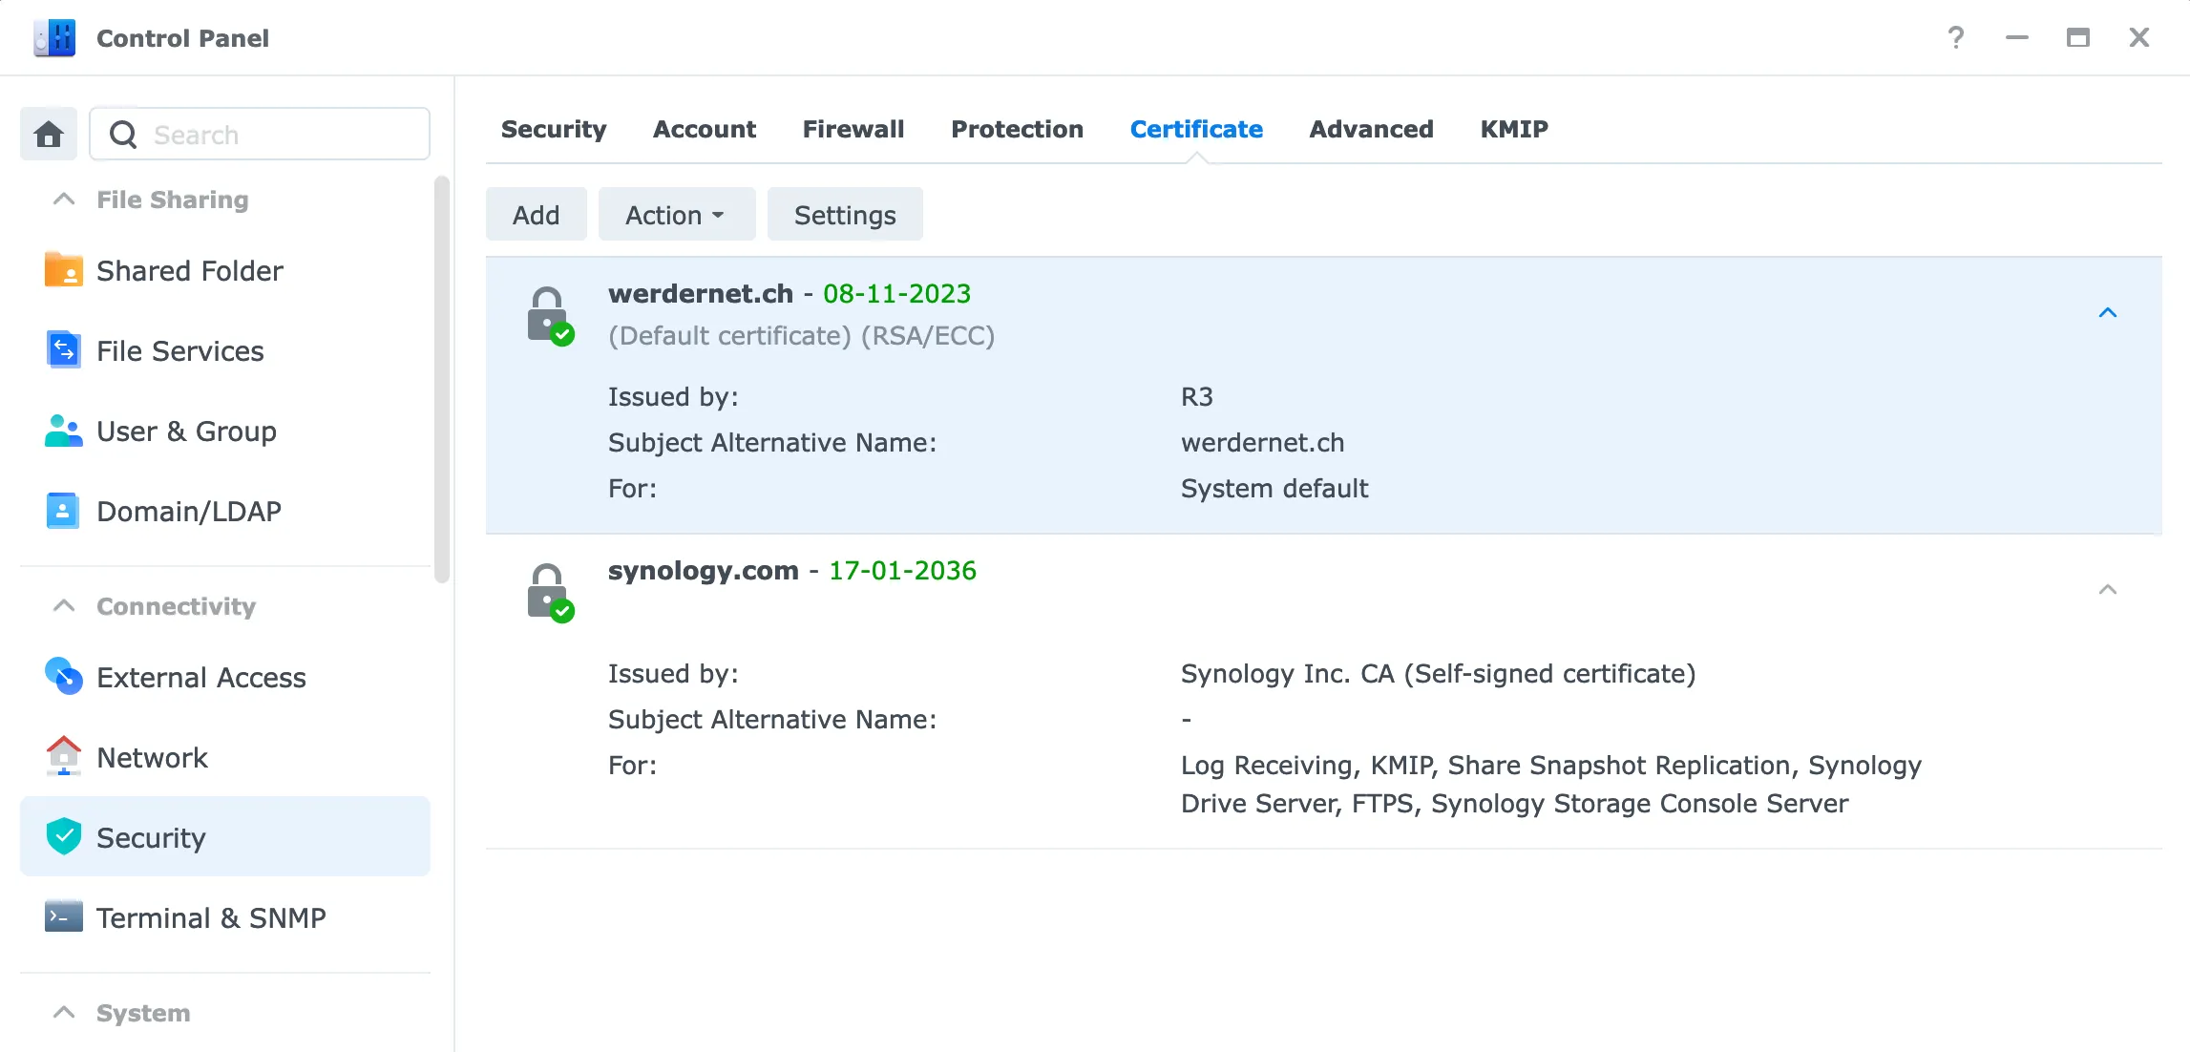Image resolution: width=2190 pixels, height=1052 pixels.
Task: Open the Network icon
Action: coord(64,757)
